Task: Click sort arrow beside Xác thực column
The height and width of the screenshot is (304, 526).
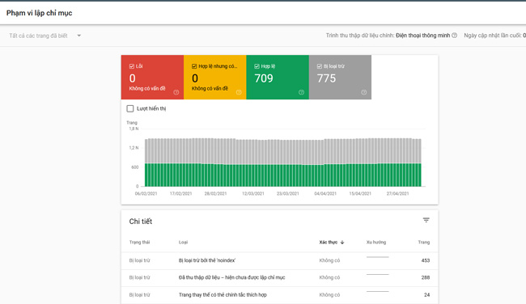Action: (x=342, y=243)
